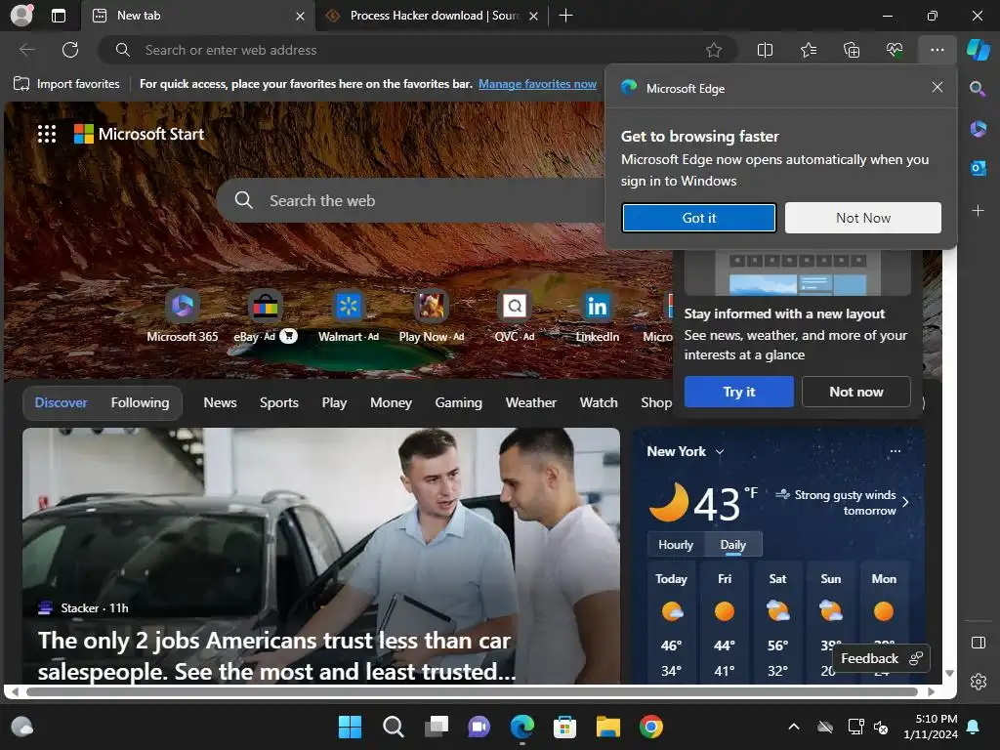Open Microsoft 365 sidebar icon
Screen dimensions: 1000x750
tap(978, 129)
